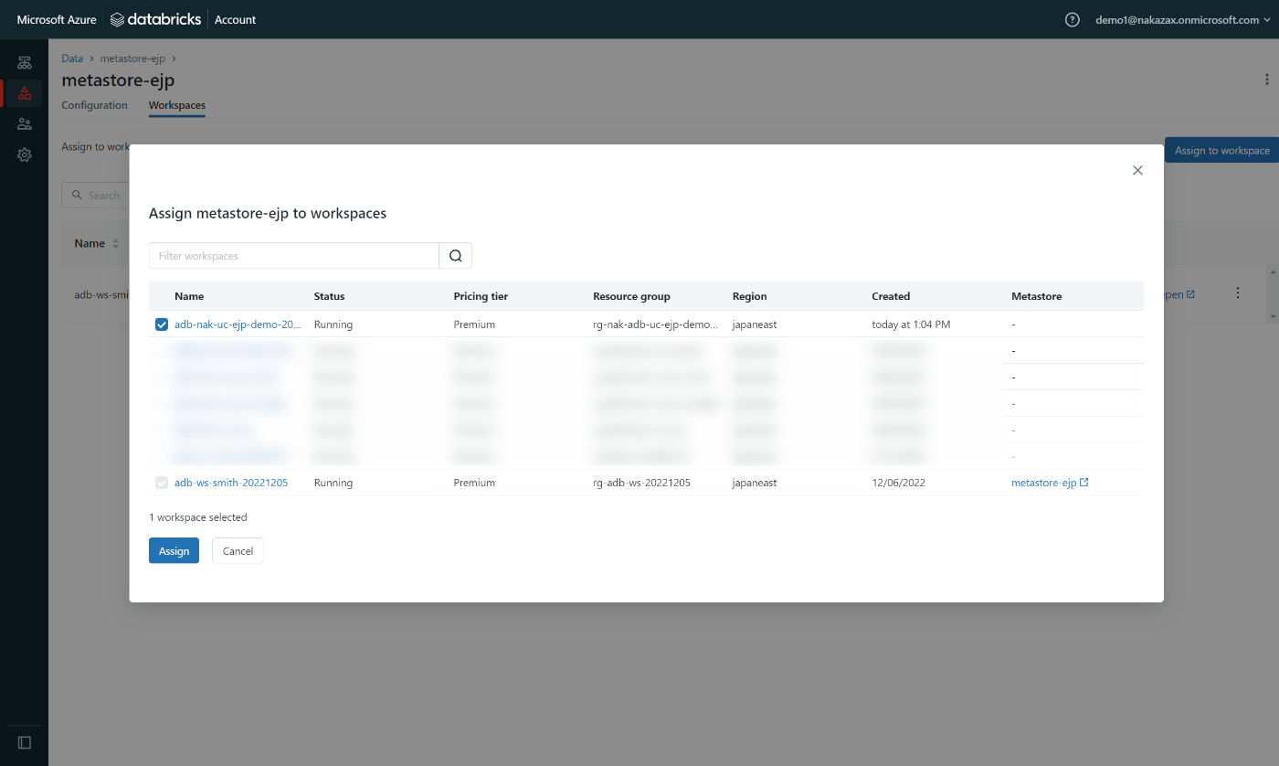Open the three-dot menu on the adb-ws-smi row
The height and width of the screenshot is (766, 1279).
click(x=1238, y=293)
